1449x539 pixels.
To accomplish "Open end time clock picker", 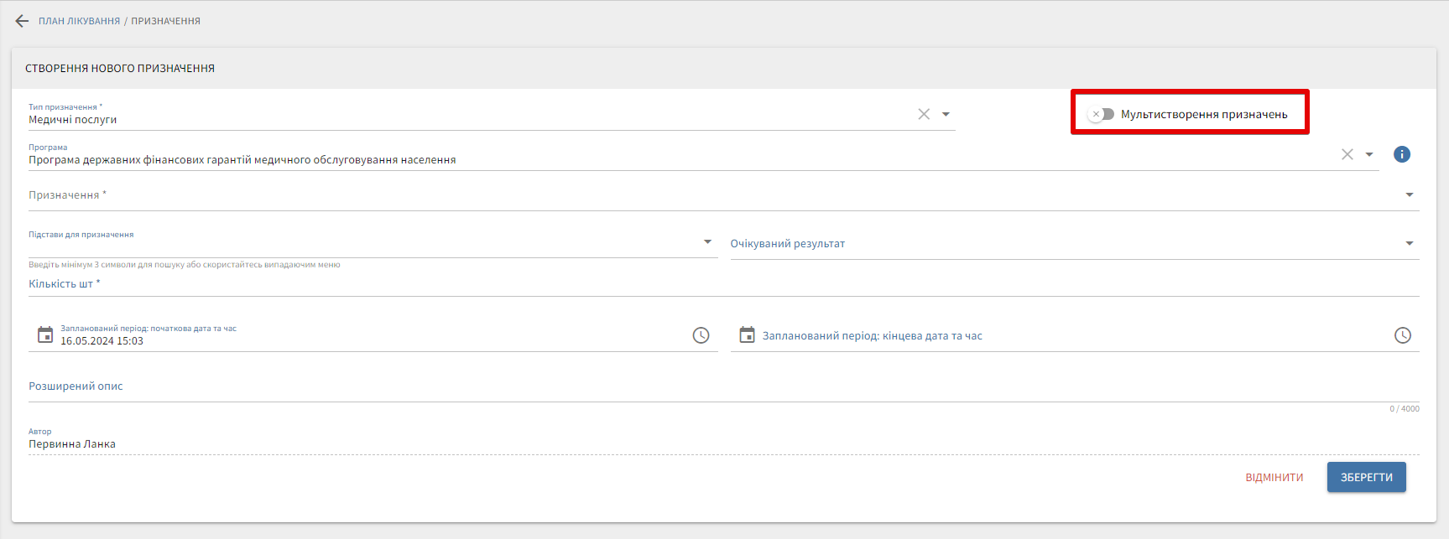I will [x=1403, y=335].
